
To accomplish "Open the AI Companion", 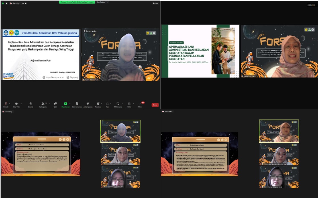I will coord(88,104).
